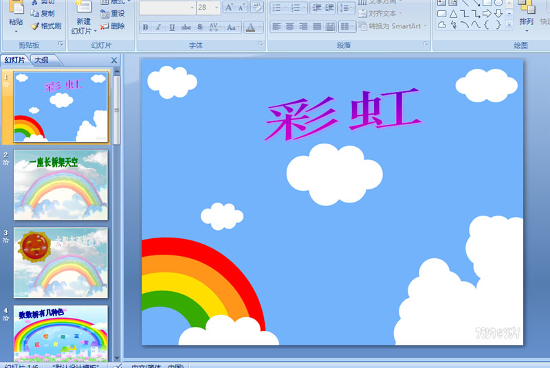Select the Right Brace shape
Screen dimensions: 550x368
[x=498, y=25]
